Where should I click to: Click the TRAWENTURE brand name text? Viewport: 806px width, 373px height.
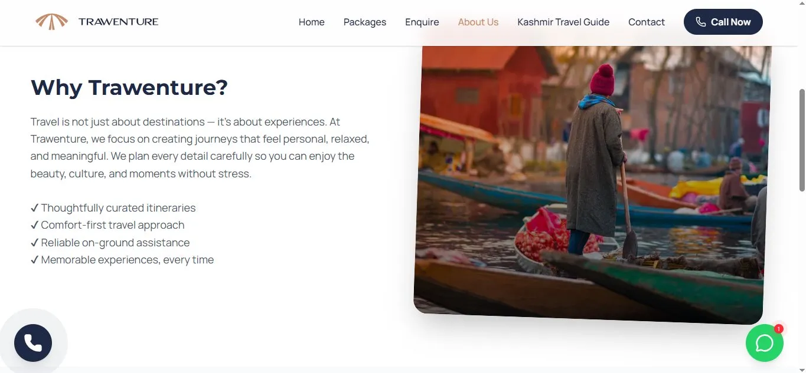click(x=118, y=22)
